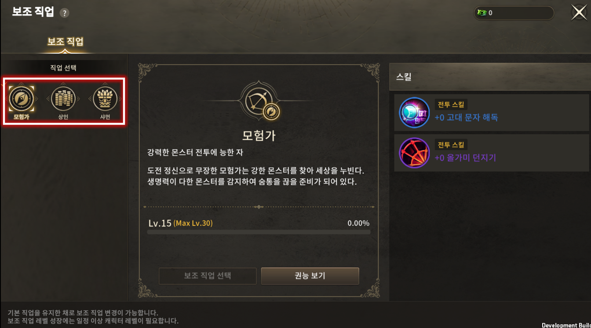This screenshot has height=328, width=591.
Task: Choose the 상인 coin stack job icon
Action: click(x=63, y=98)
